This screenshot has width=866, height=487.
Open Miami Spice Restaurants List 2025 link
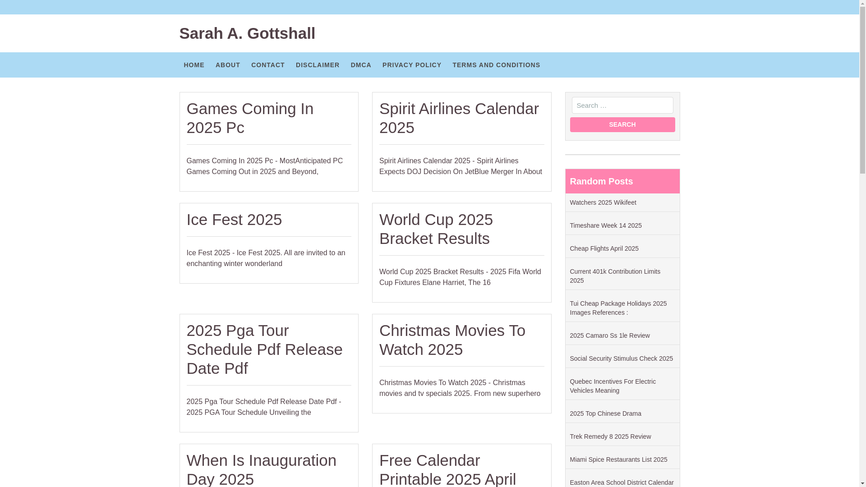(619, 459)
